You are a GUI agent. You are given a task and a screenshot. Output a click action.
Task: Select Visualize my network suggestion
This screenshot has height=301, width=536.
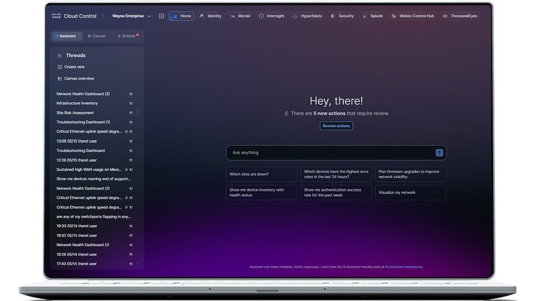(411, 192)
